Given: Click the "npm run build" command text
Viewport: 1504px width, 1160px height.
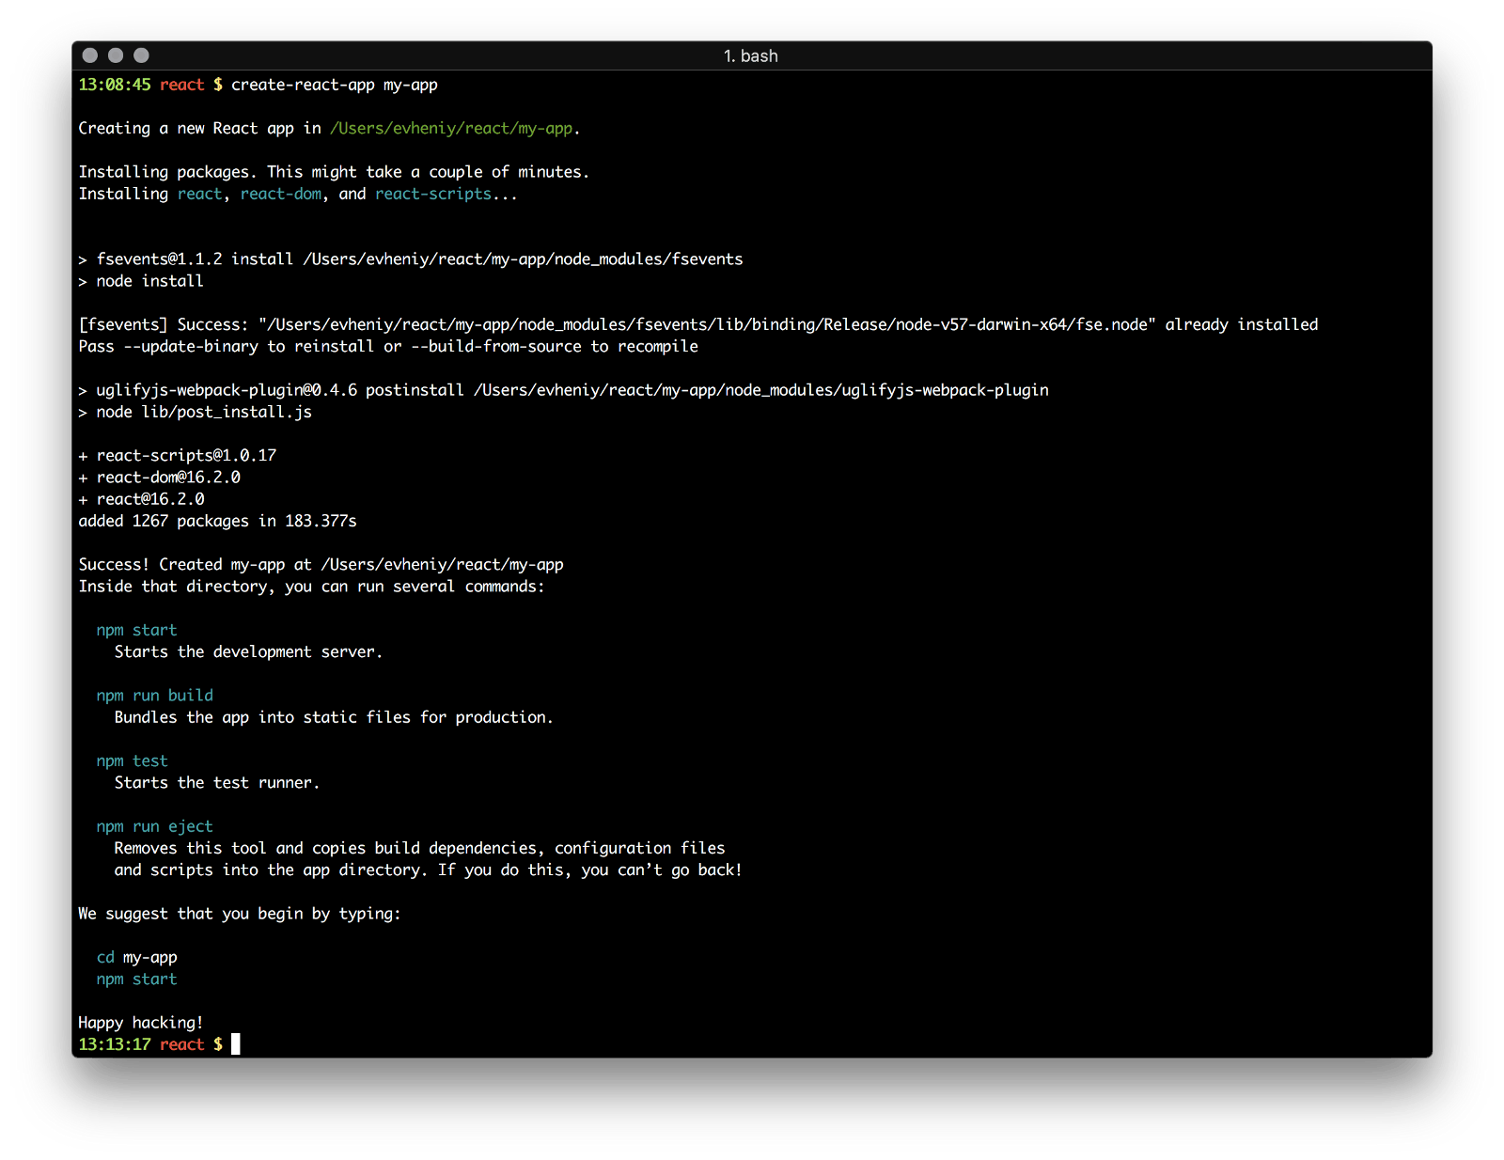Looking at the screenshot, I should [x=155, y=696].
